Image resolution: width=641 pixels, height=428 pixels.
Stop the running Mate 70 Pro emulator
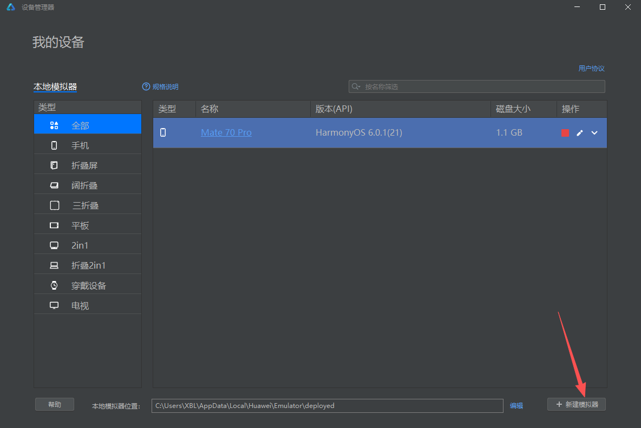565,133
